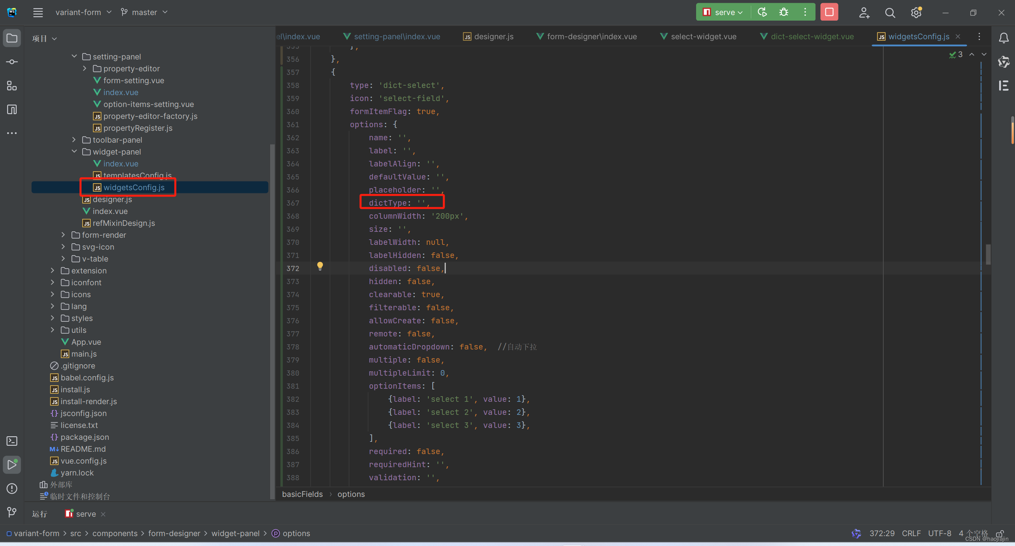
Task: Click the red Stop serve button
Action: click(x=829, y=12)
